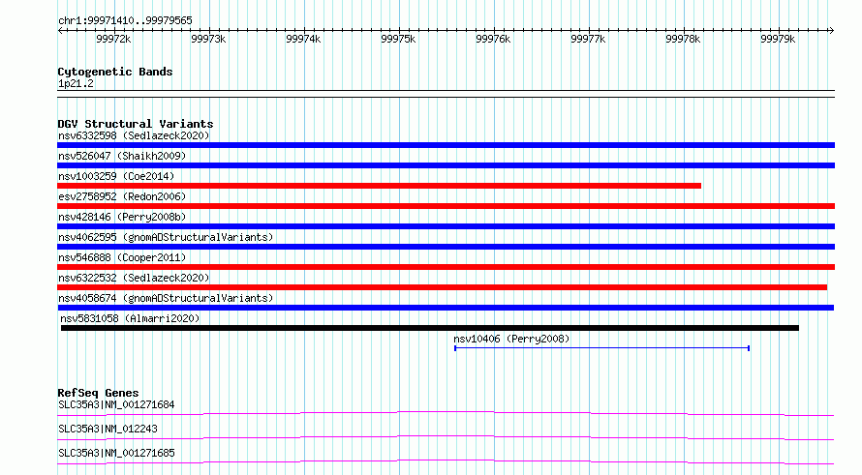Click label nsv10406 (Perry2008)
The image size is (862, 475).
[511, 339]
